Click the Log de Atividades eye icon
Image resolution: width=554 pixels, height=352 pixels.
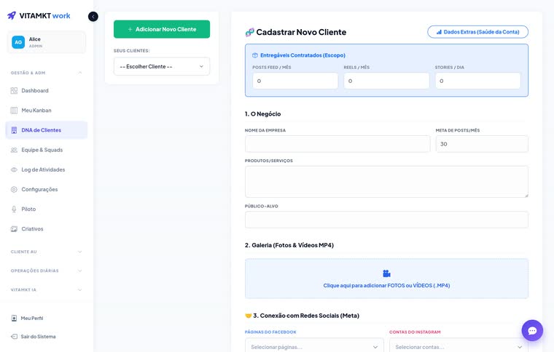(14, 169)
